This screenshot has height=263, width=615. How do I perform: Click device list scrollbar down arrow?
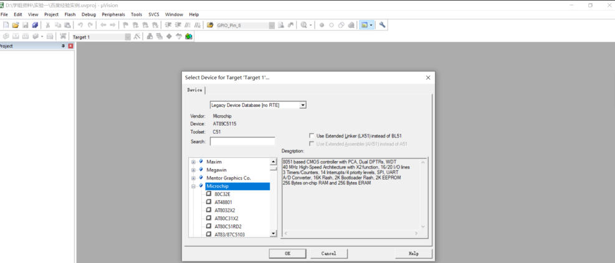tap(274, 234)
